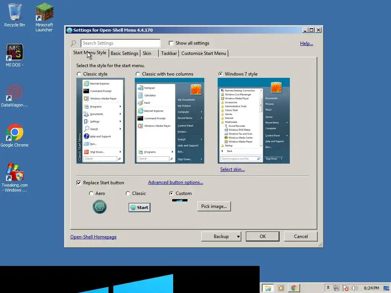Open the Skin tab

(x=149, y=53)
